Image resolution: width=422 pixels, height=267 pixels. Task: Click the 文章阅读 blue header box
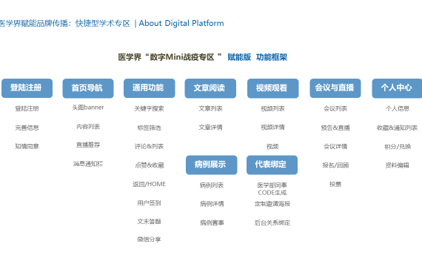[210, 88]
